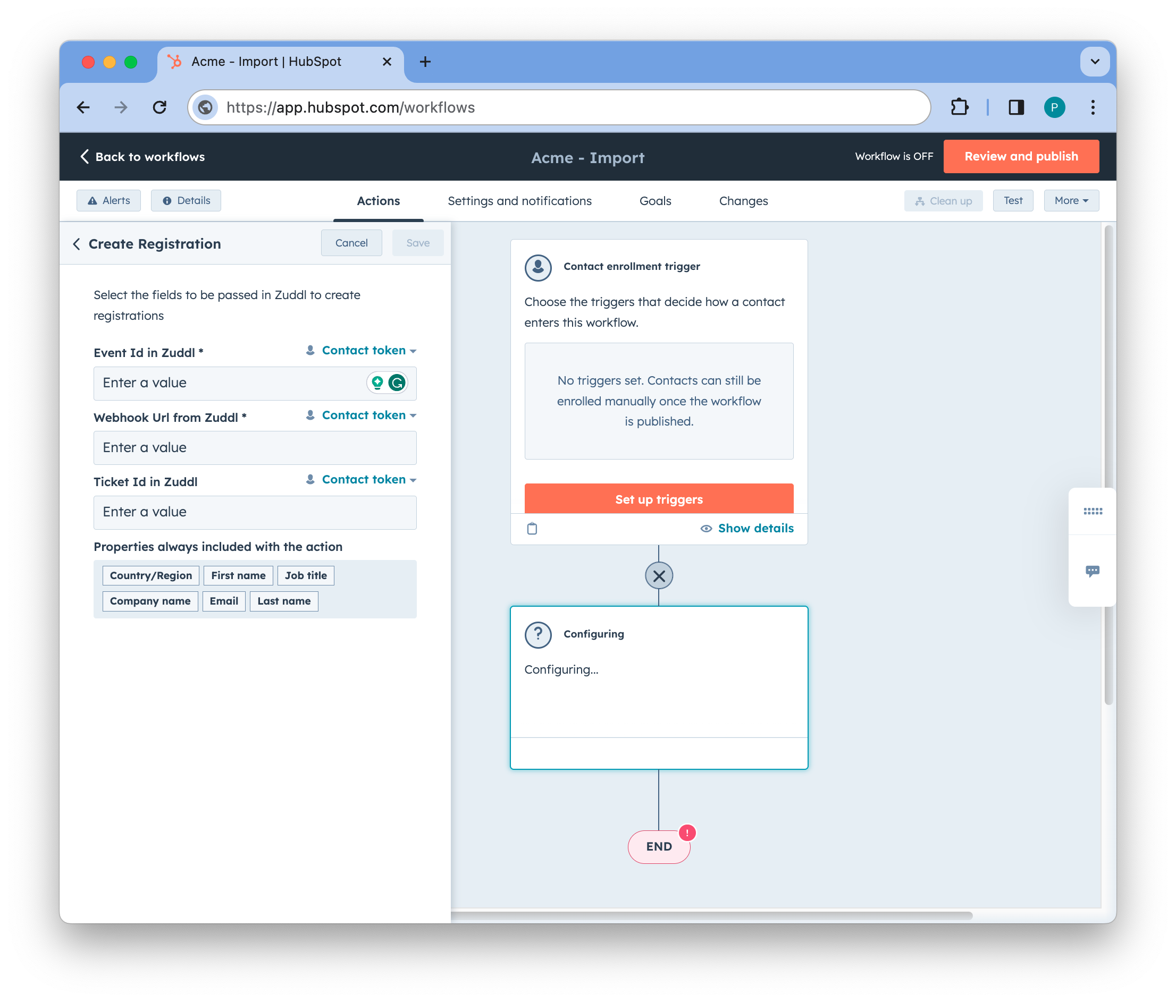Switch to the Actions tab
The image size is (1176, 1002).
[378, 201]
